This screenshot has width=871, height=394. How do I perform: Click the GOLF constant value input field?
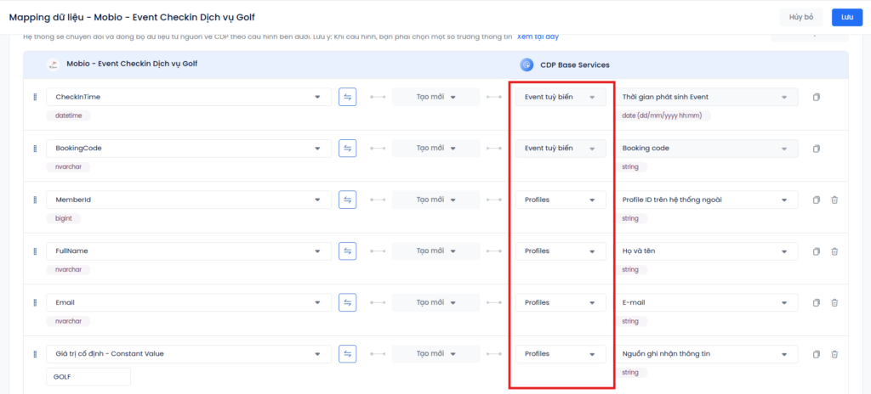coord(88,376)
